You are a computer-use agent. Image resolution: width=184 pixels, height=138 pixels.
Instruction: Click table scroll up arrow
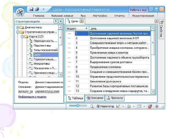tap(153, 28)
